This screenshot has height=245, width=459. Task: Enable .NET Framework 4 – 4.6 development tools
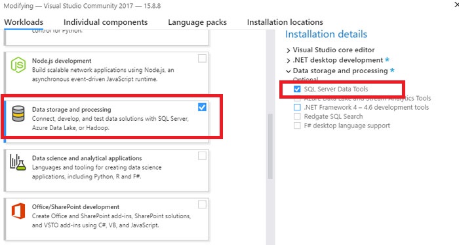click(x=297, y=107)
